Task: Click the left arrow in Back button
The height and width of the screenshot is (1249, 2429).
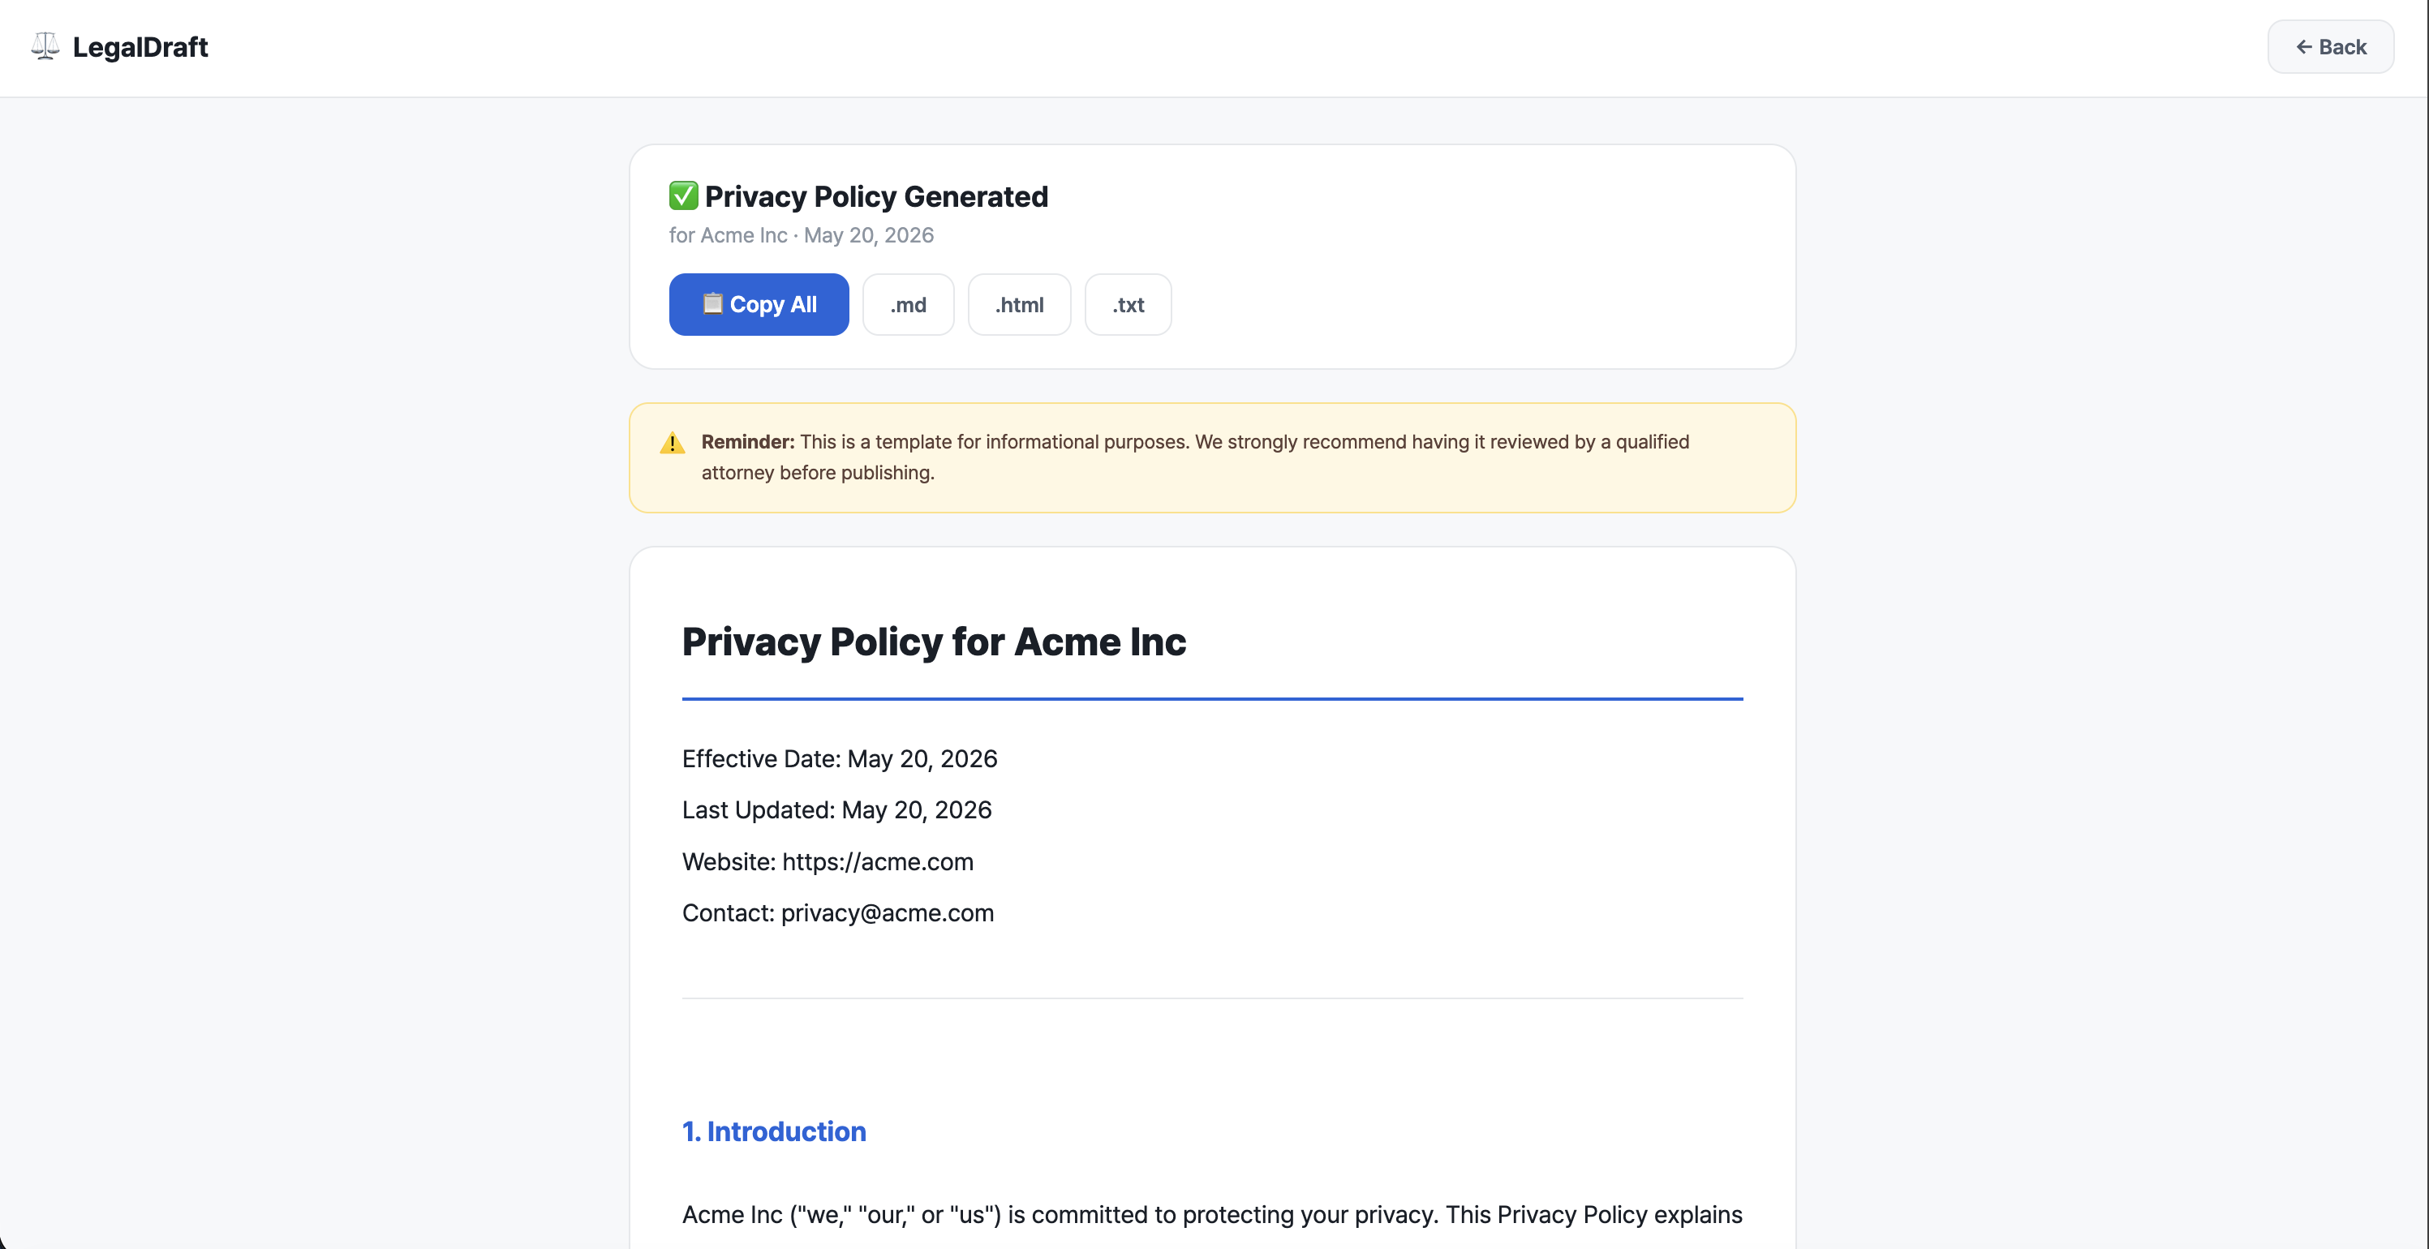Action: click(2303, 47)
